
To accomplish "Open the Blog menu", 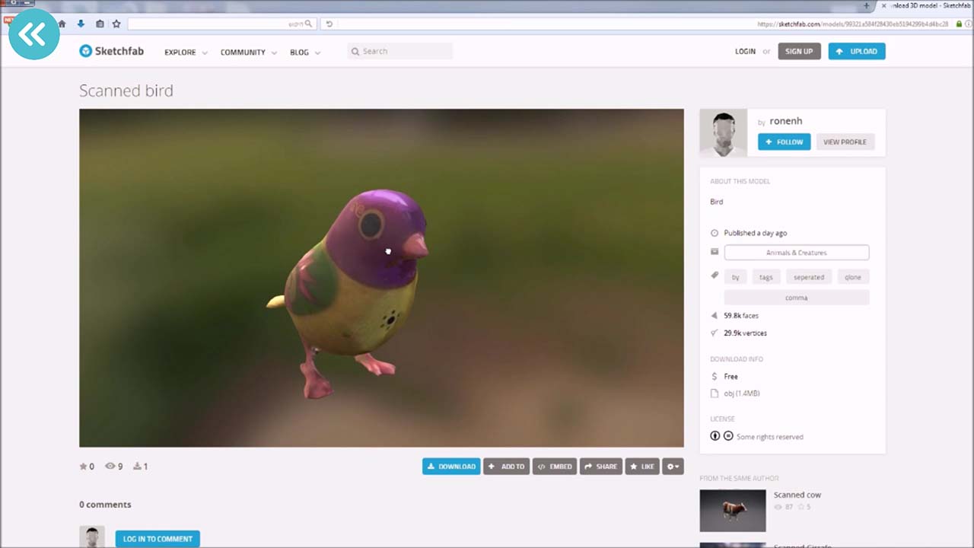I will pos(304,53).
